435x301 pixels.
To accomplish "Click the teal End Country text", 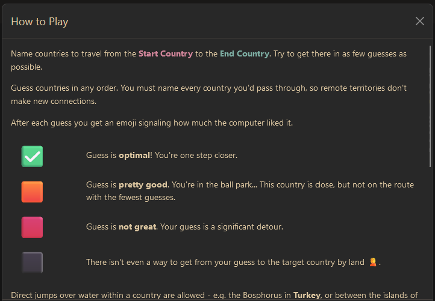I will [244, 53].
